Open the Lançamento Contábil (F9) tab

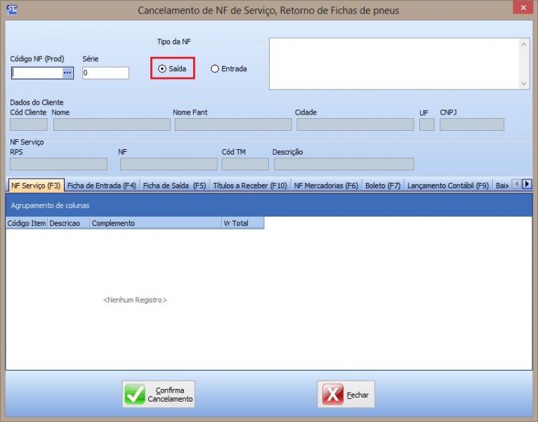(447, 186)
